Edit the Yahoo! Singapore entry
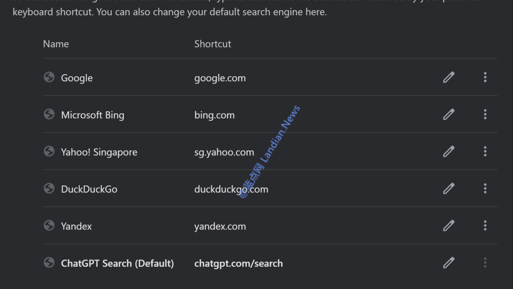Viewport: 513px width, 289px height. coord(448,151)
